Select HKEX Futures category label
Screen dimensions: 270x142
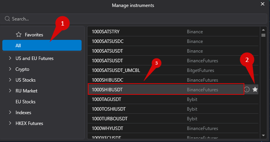tap(29, 123)
